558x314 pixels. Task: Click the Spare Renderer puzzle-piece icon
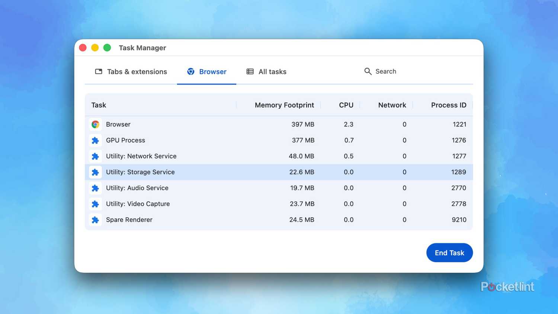coord(95,220)
